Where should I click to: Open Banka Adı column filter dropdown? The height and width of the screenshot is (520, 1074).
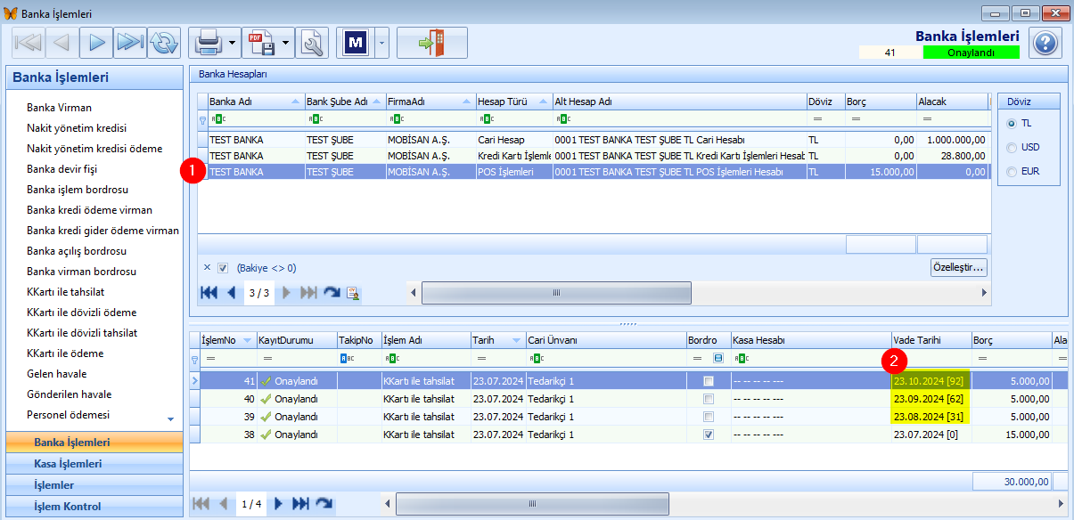(295, 102)
